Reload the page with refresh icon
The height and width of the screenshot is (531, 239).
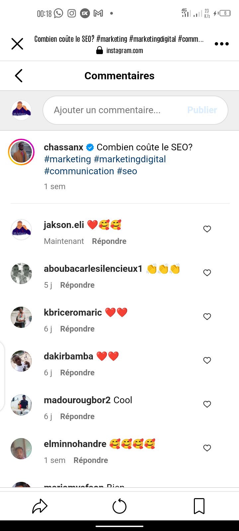click(119, 506)
